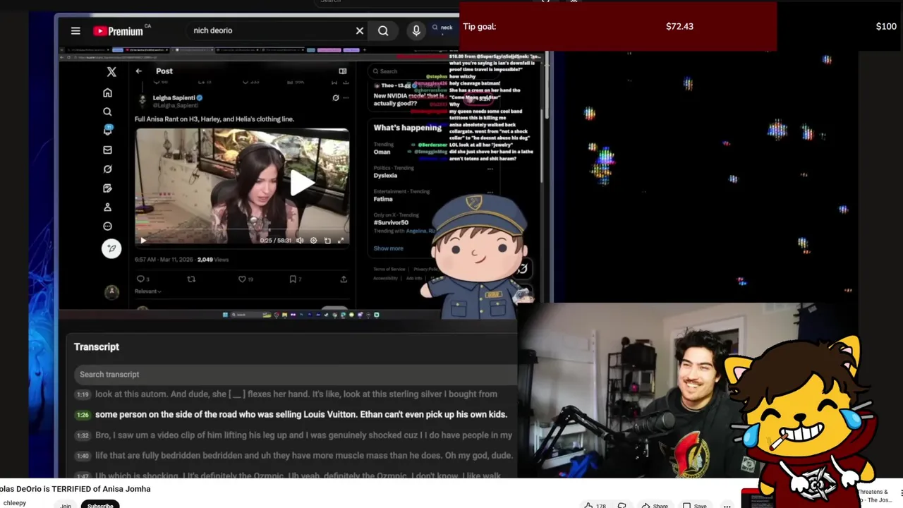Open Accessibility footer link
This screenshot has height=508, width=903.
pos(386,278)
